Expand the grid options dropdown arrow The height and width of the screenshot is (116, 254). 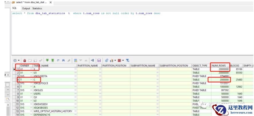tap(19, 61)
